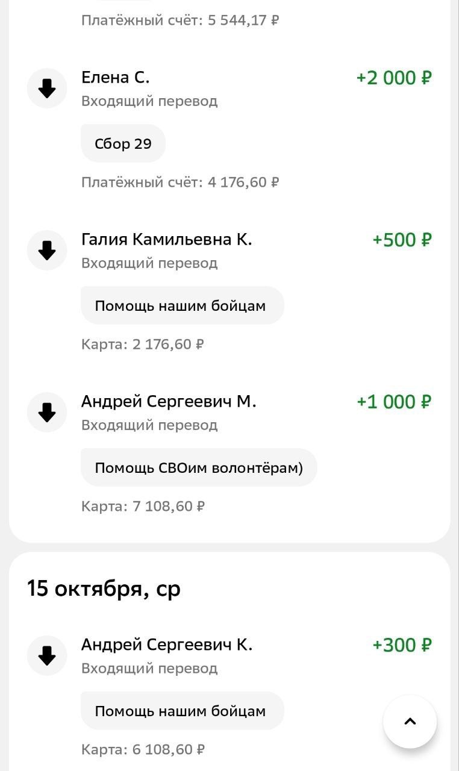The image size is (459, 771).
Task: Click the '15 октября, ср' date header
Action: (104, 588)
